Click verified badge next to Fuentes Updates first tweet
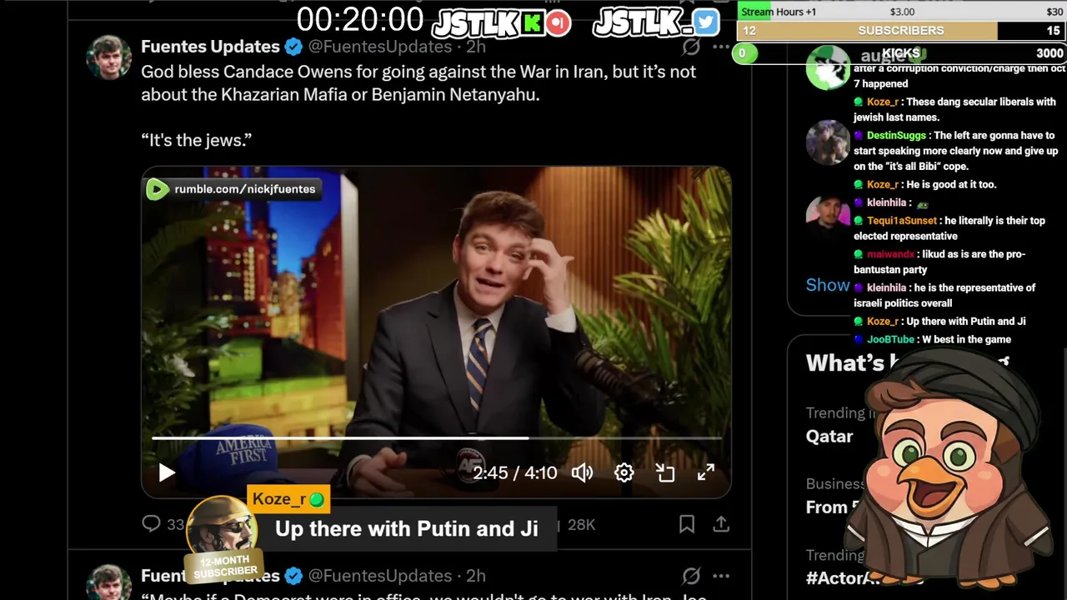 (293, 47)
